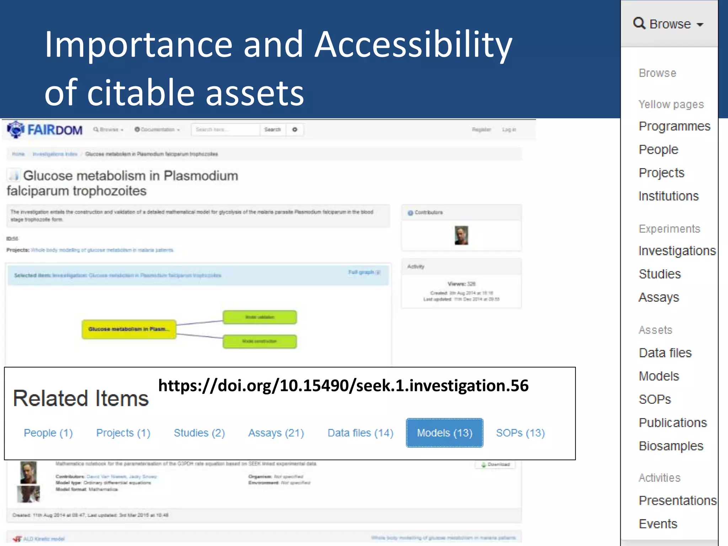728x546 pixels.
Task: Choose Events from Browse menu
Action: tap(658, 524)
